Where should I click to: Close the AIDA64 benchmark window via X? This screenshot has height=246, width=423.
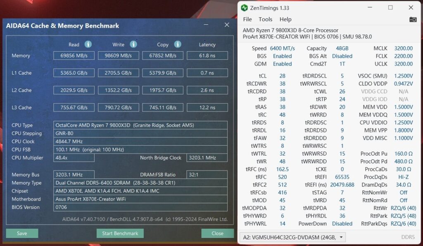coord(227,25)
